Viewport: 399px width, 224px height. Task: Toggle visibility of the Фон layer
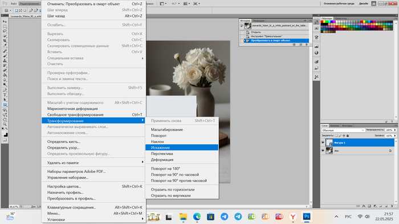coord(323,151)
